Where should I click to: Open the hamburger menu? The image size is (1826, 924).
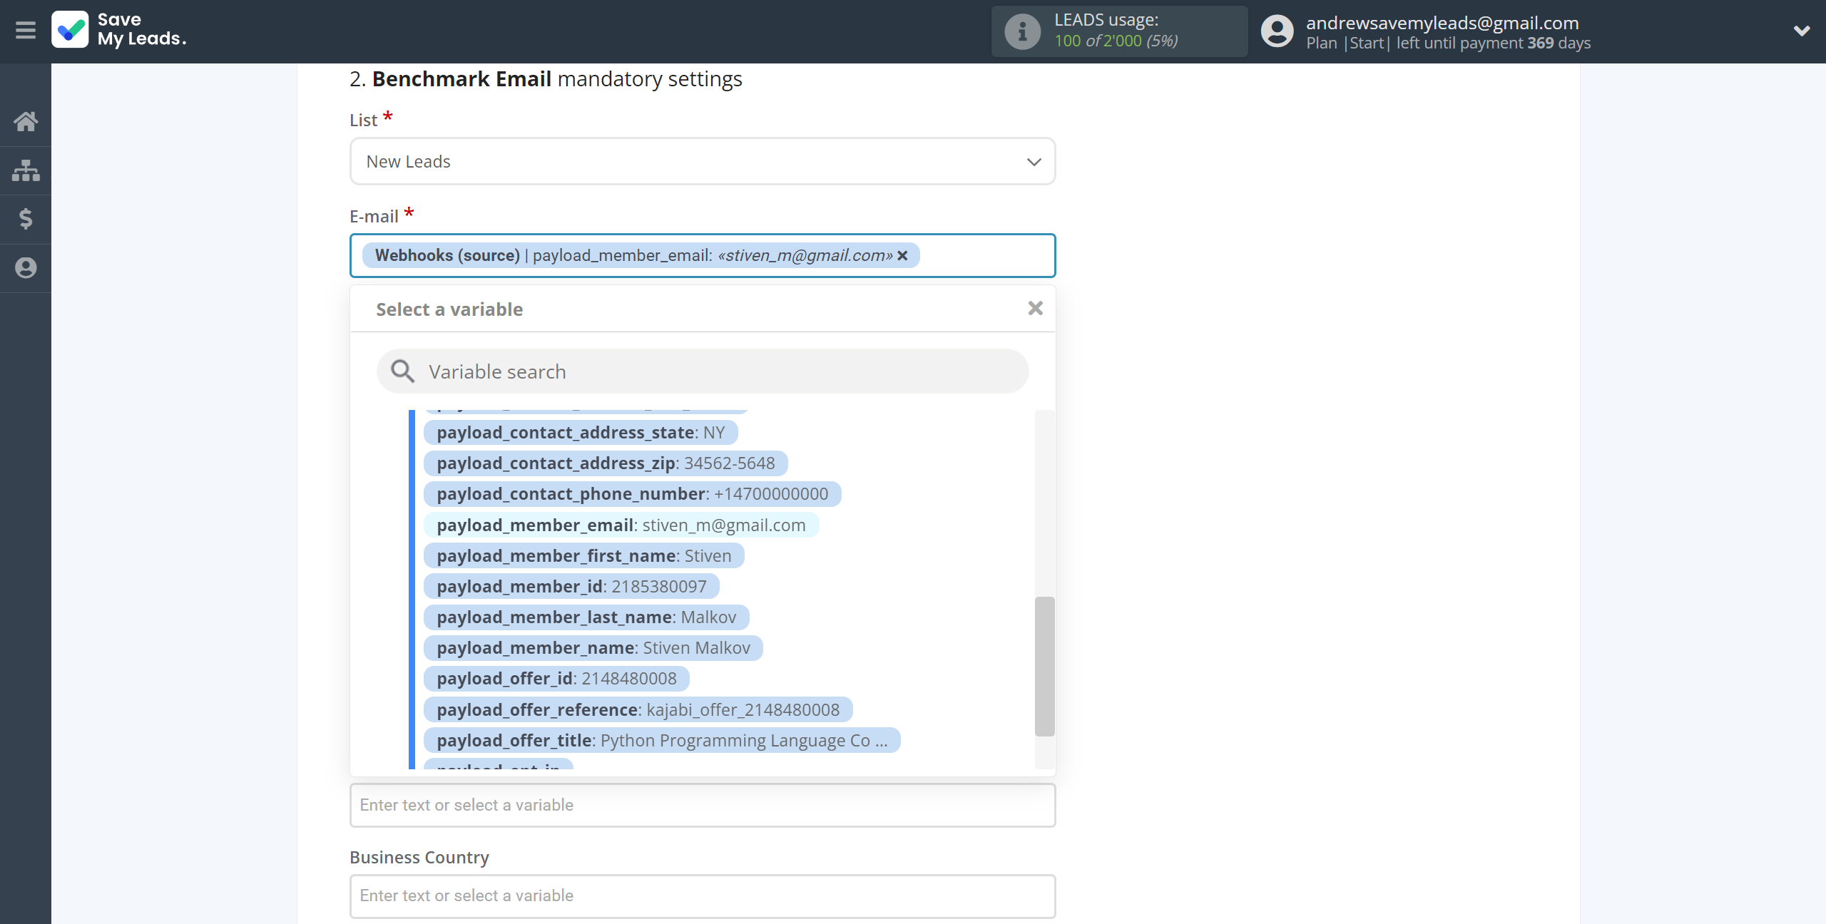tap(26, 31)
